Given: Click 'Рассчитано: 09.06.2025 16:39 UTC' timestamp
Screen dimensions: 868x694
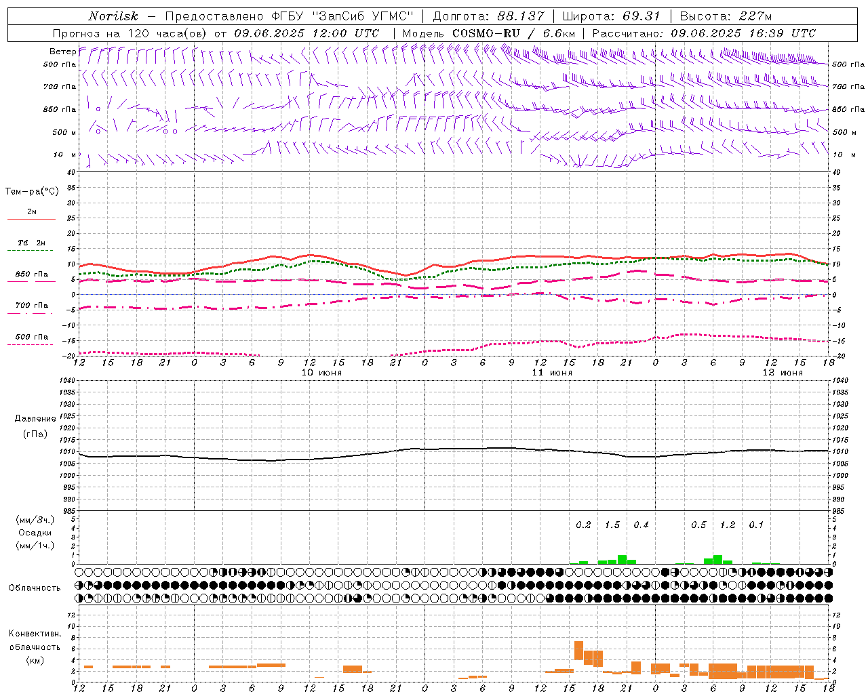Looking at the screenshot, I should (x=704, y=33).
